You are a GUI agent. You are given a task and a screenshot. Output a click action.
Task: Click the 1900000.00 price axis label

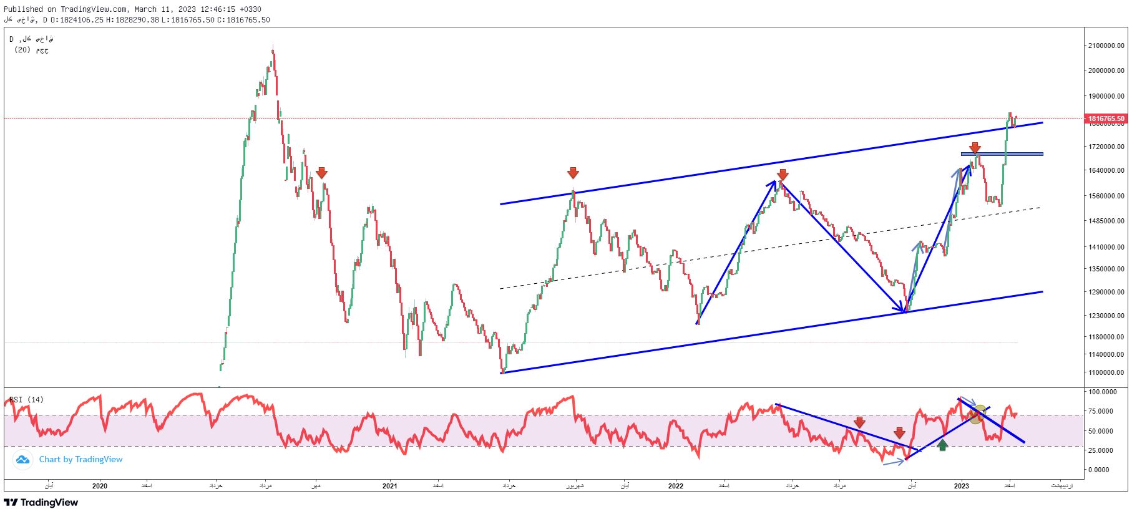(1106, 97)
